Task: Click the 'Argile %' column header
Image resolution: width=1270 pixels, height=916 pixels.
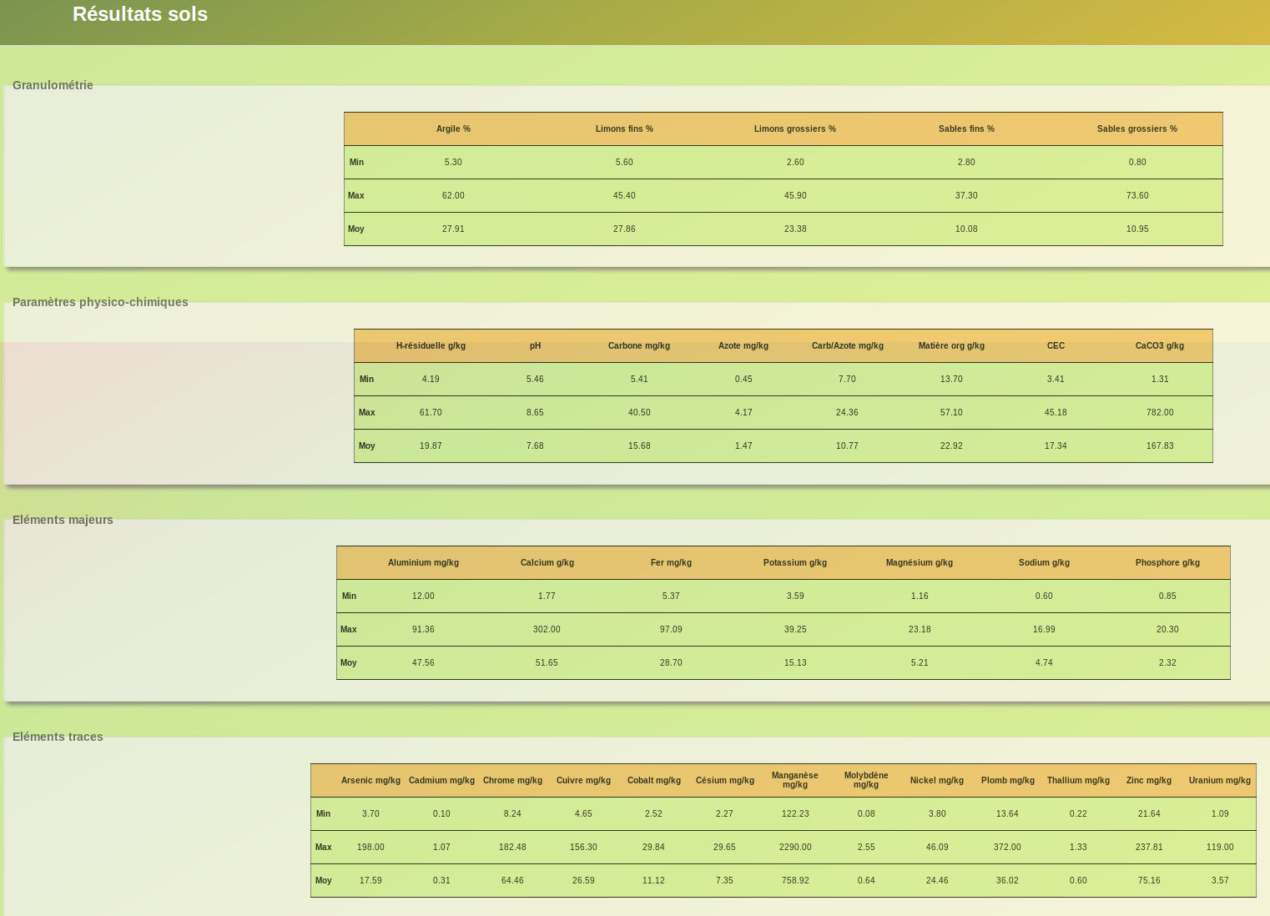Action: coord(453,128)
